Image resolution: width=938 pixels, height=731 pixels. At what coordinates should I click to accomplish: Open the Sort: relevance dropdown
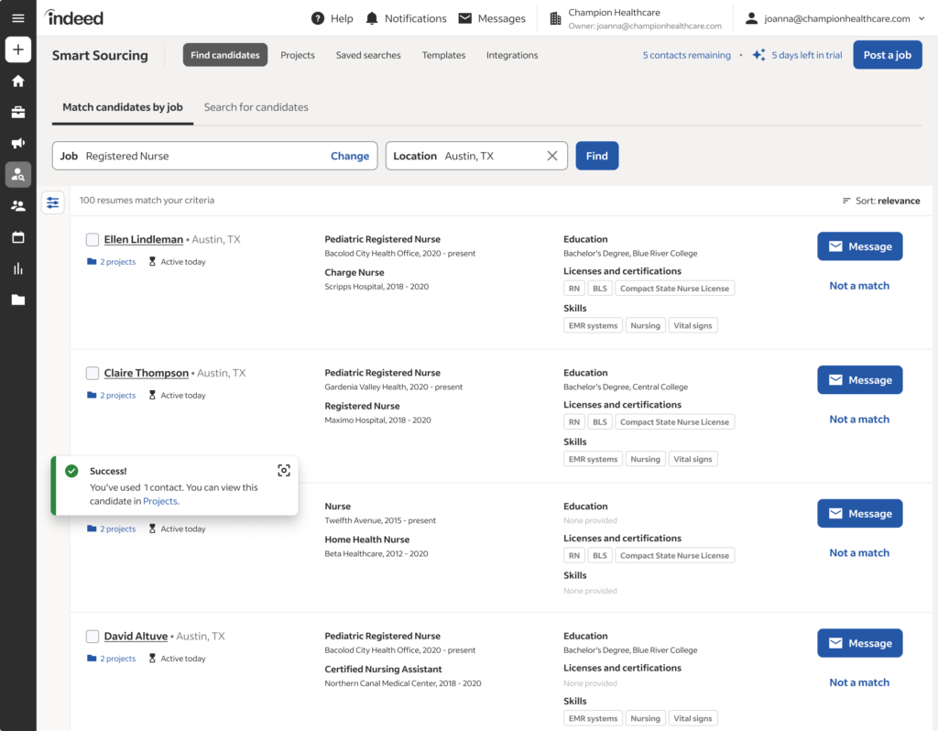tap(879, 201)
